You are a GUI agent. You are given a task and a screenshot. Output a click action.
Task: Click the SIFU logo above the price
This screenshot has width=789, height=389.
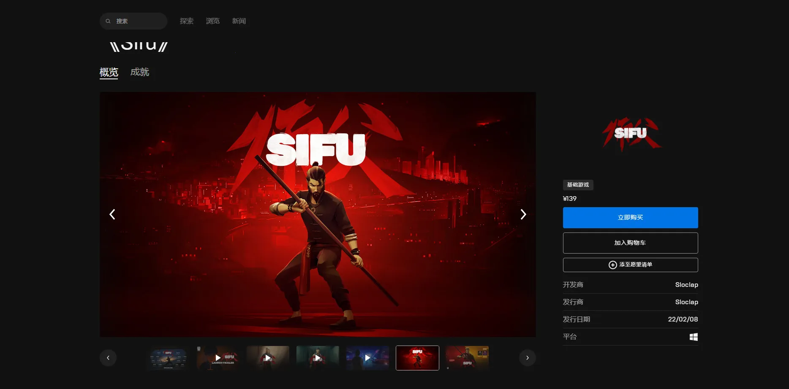(630, 134)
